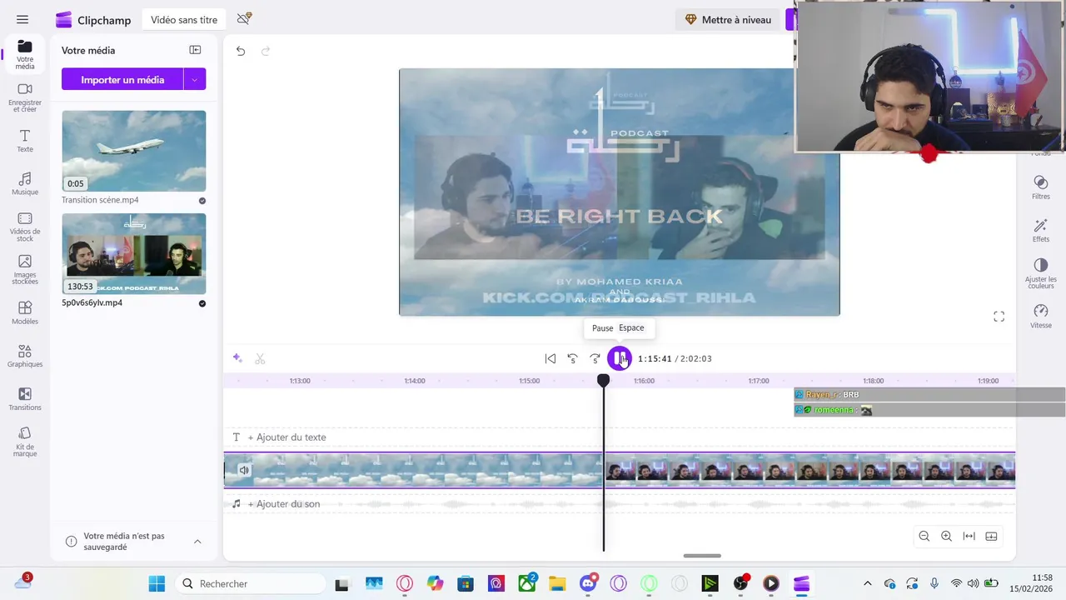Fit timeline to screen
Image resolution: width=1066 pixels, height=600 pixels.
point(969,536)
